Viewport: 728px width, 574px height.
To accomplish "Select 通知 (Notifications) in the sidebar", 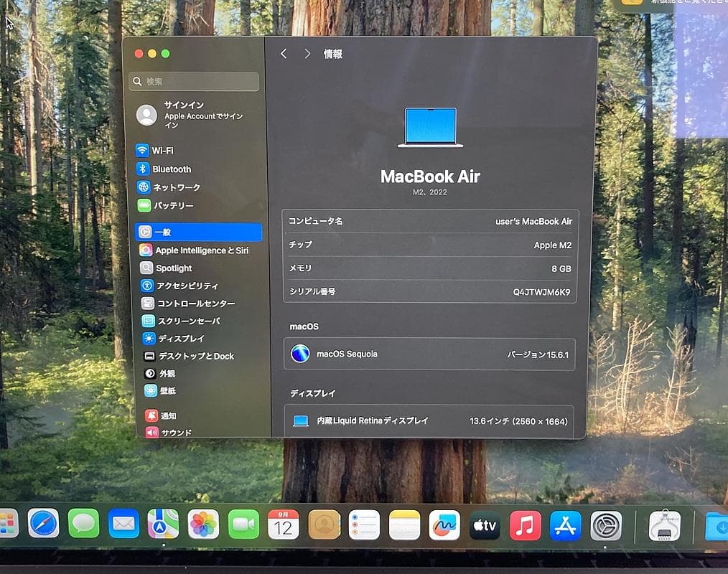I will (169, 415).
